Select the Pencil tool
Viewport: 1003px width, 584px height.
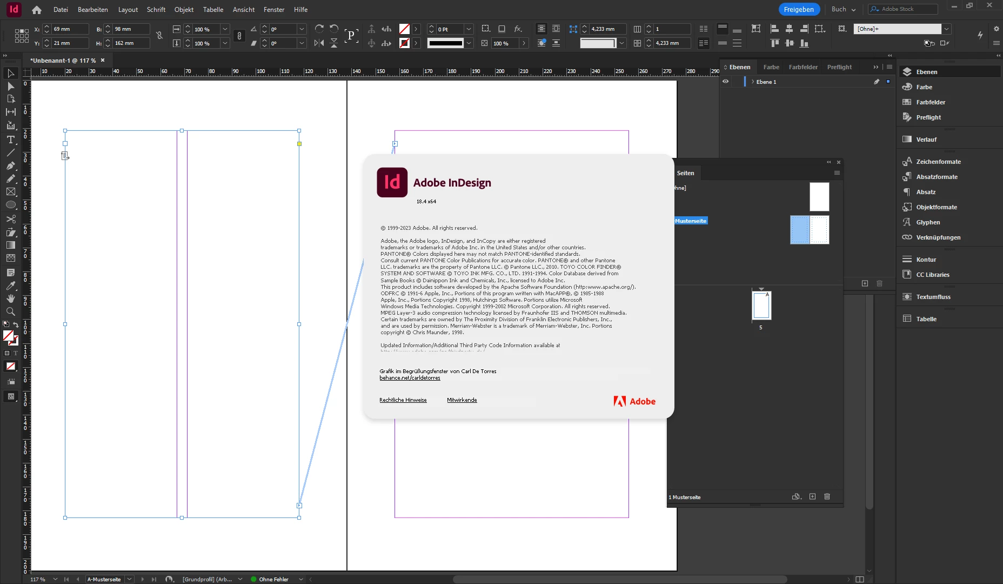point(11,178)
